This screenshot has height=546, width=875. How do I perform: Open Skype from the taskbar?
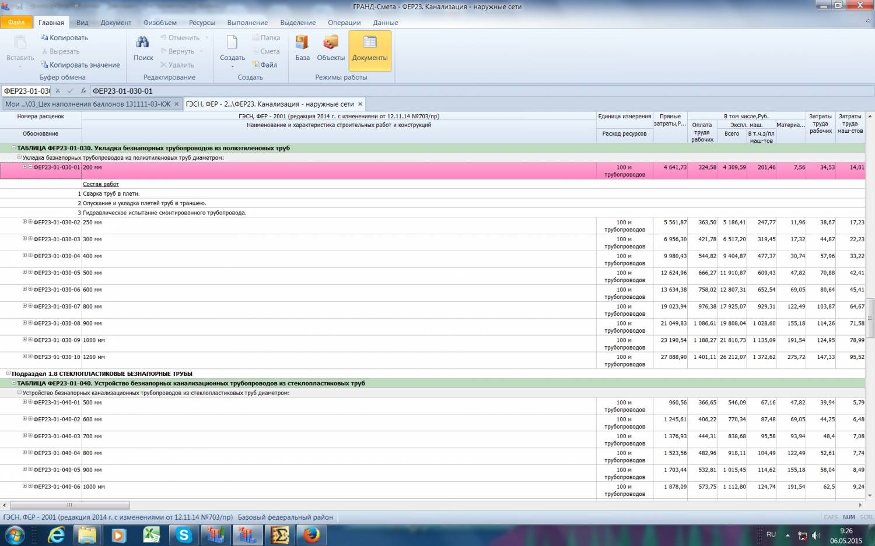pos(184,534)
